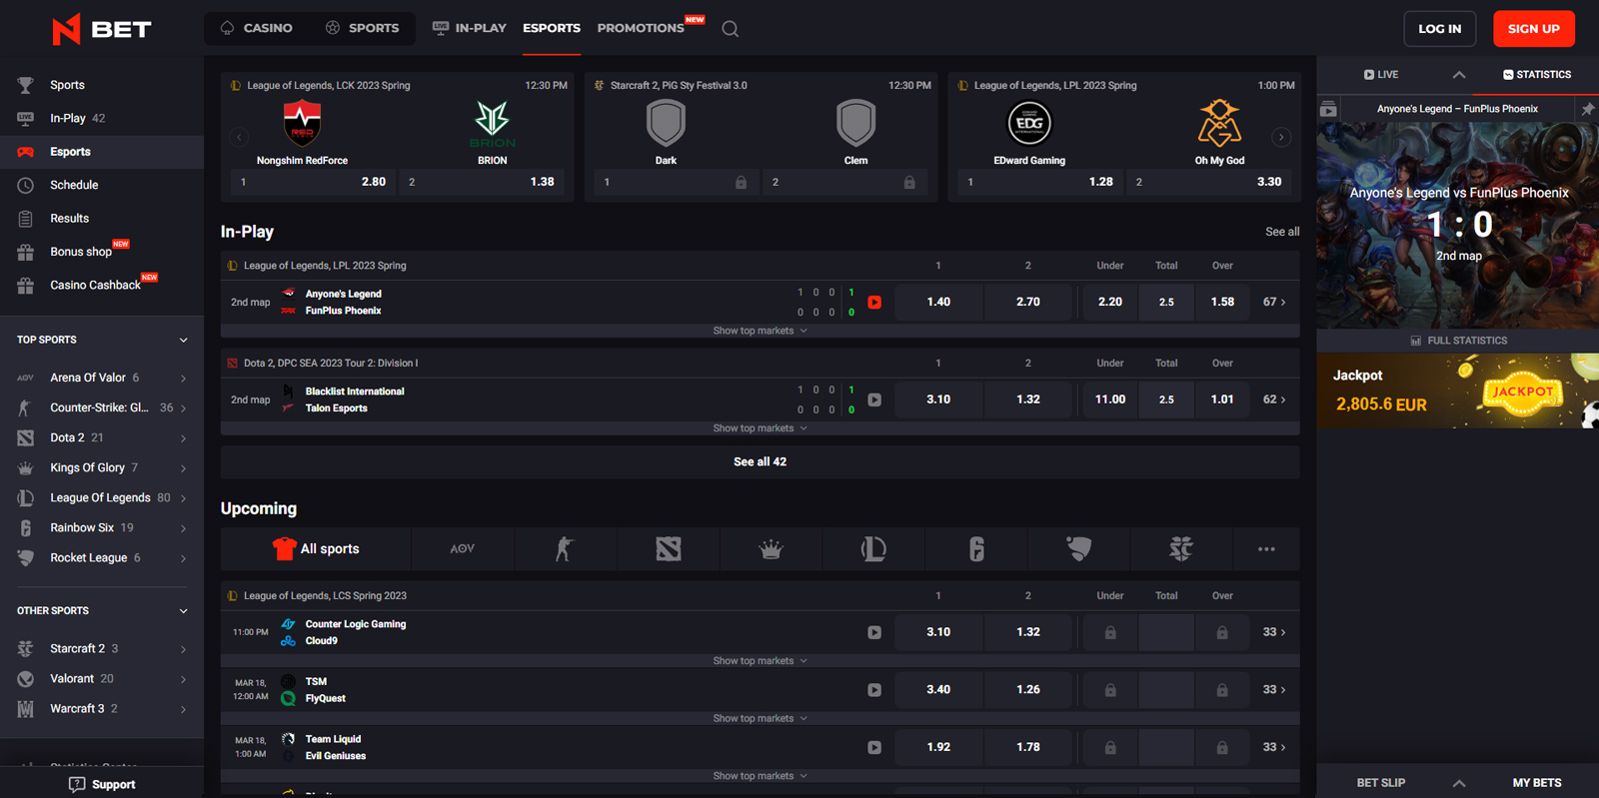
Task: Select Evil Geniuses odds 1.78
Action: 1028,747
